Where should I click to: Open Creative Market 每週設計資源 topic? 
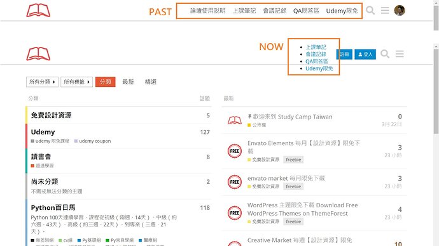(x=300, y=240)
